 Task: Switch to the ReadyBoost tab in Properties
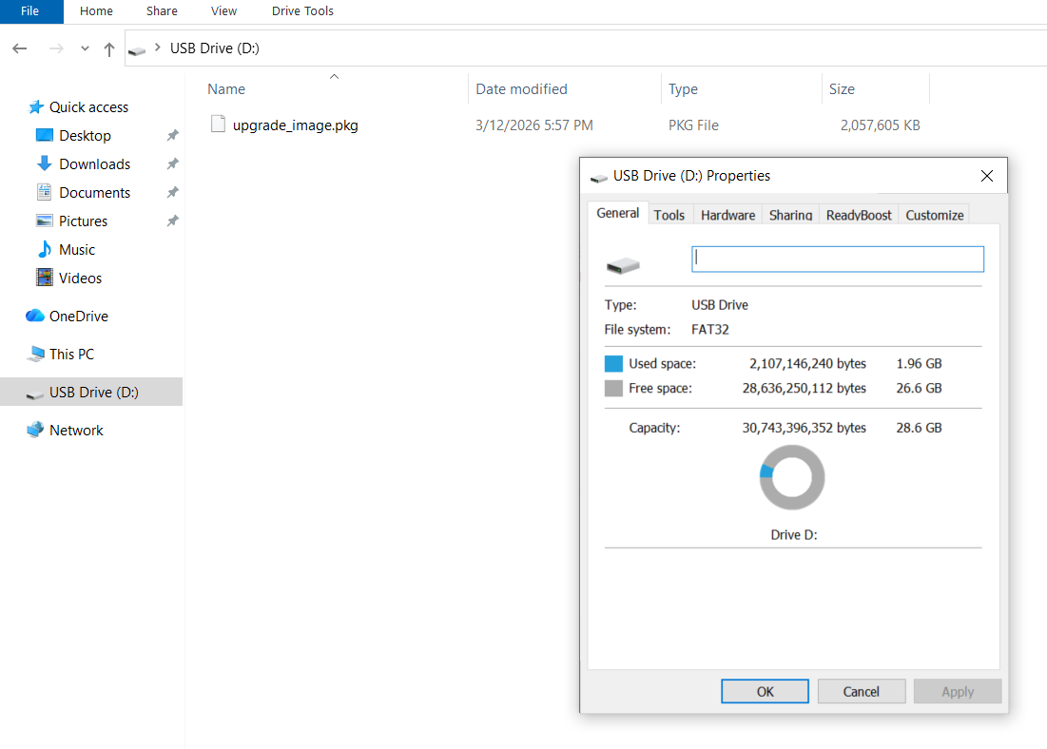[x=858, y=214]
